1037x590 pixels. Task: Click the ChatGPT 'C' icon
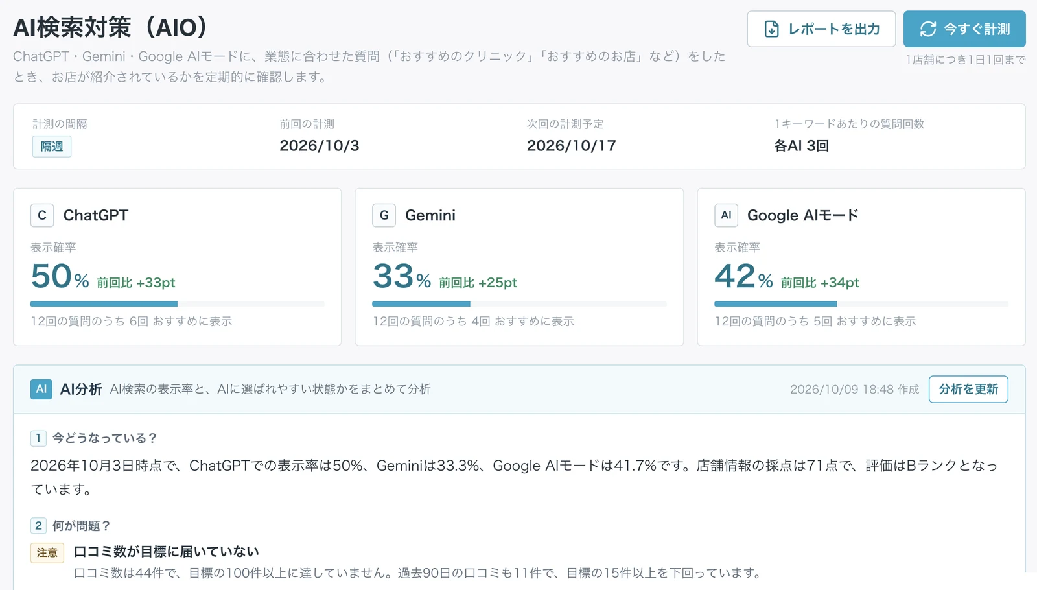click(x=42, y=215)
